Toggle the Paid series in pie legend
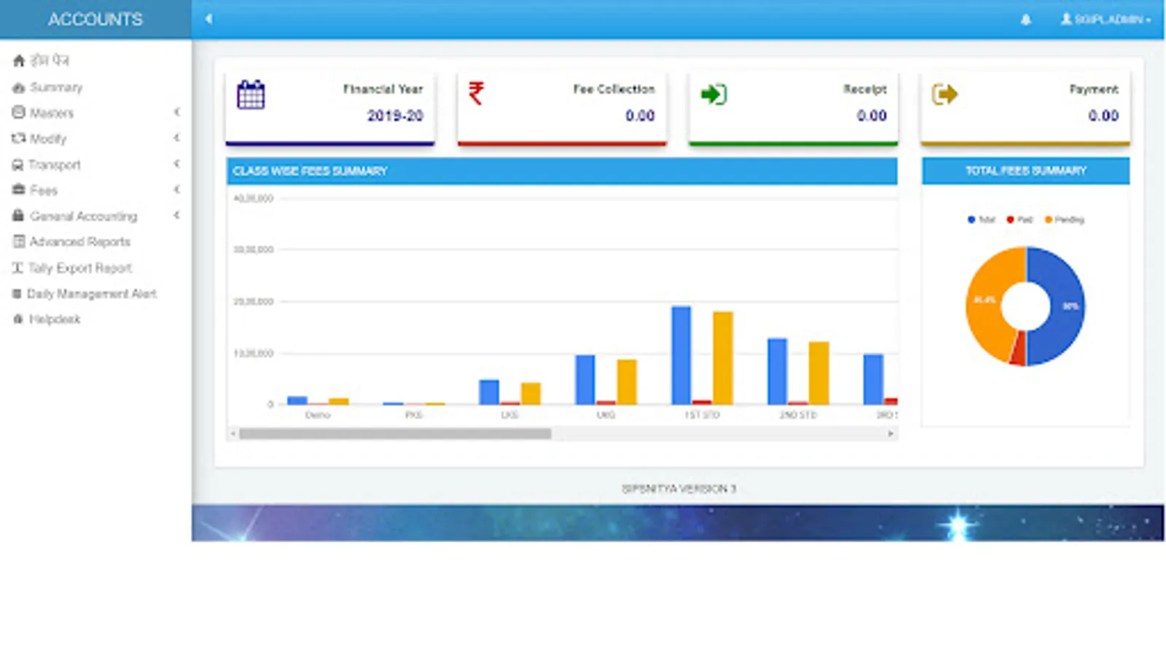1166x655 pixels. point(1020,220)
